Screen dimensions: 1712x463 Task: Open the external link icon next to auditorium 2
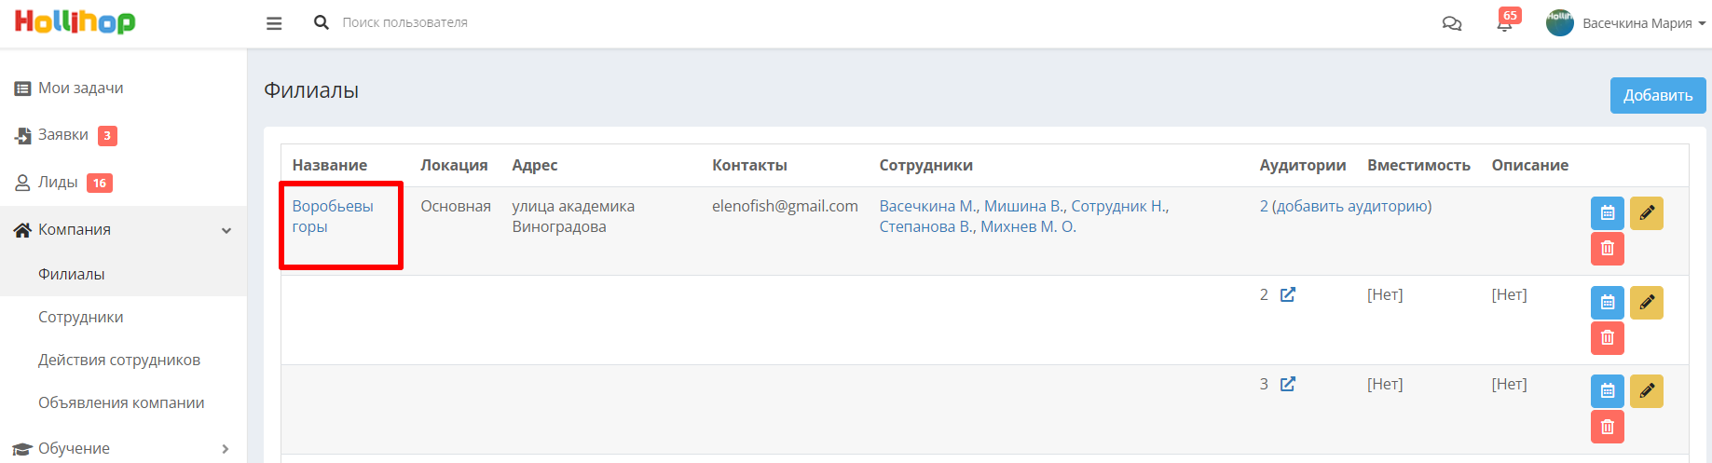[x=1288, y=294]
